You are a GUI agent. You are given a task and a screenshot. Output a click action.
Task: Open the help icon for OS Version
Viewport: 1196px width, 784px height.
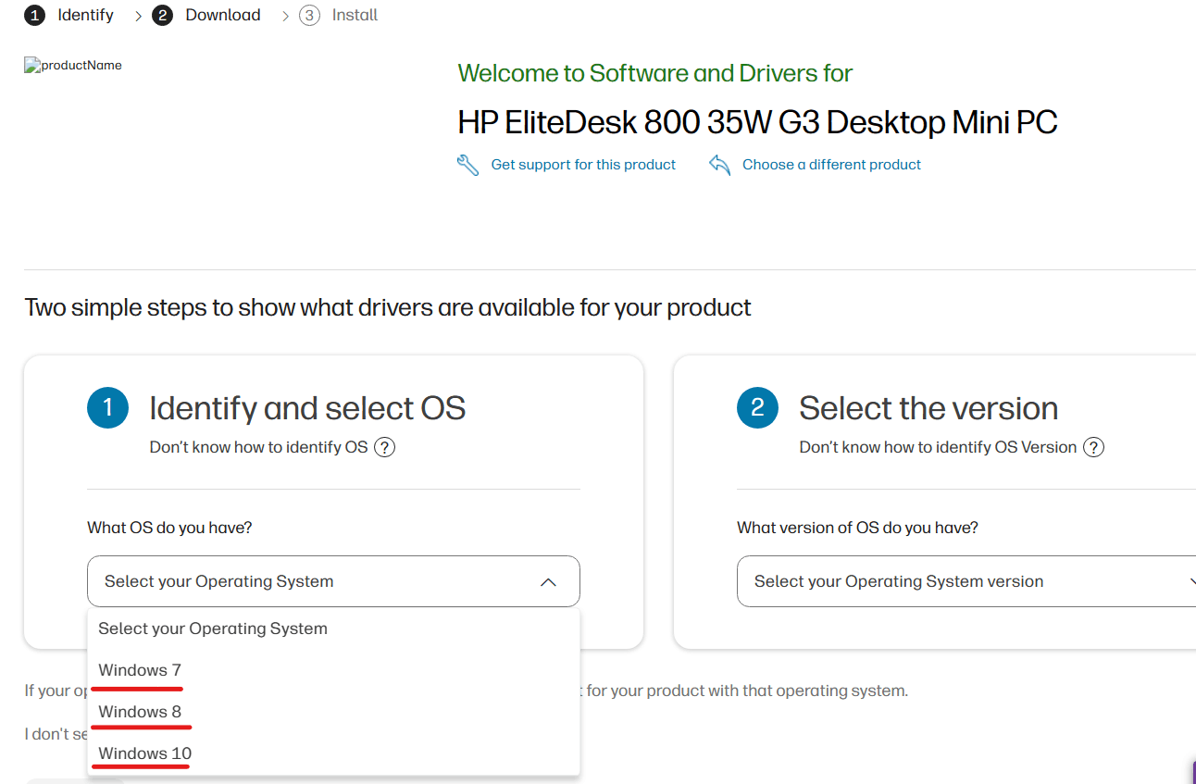[1093, 446]
